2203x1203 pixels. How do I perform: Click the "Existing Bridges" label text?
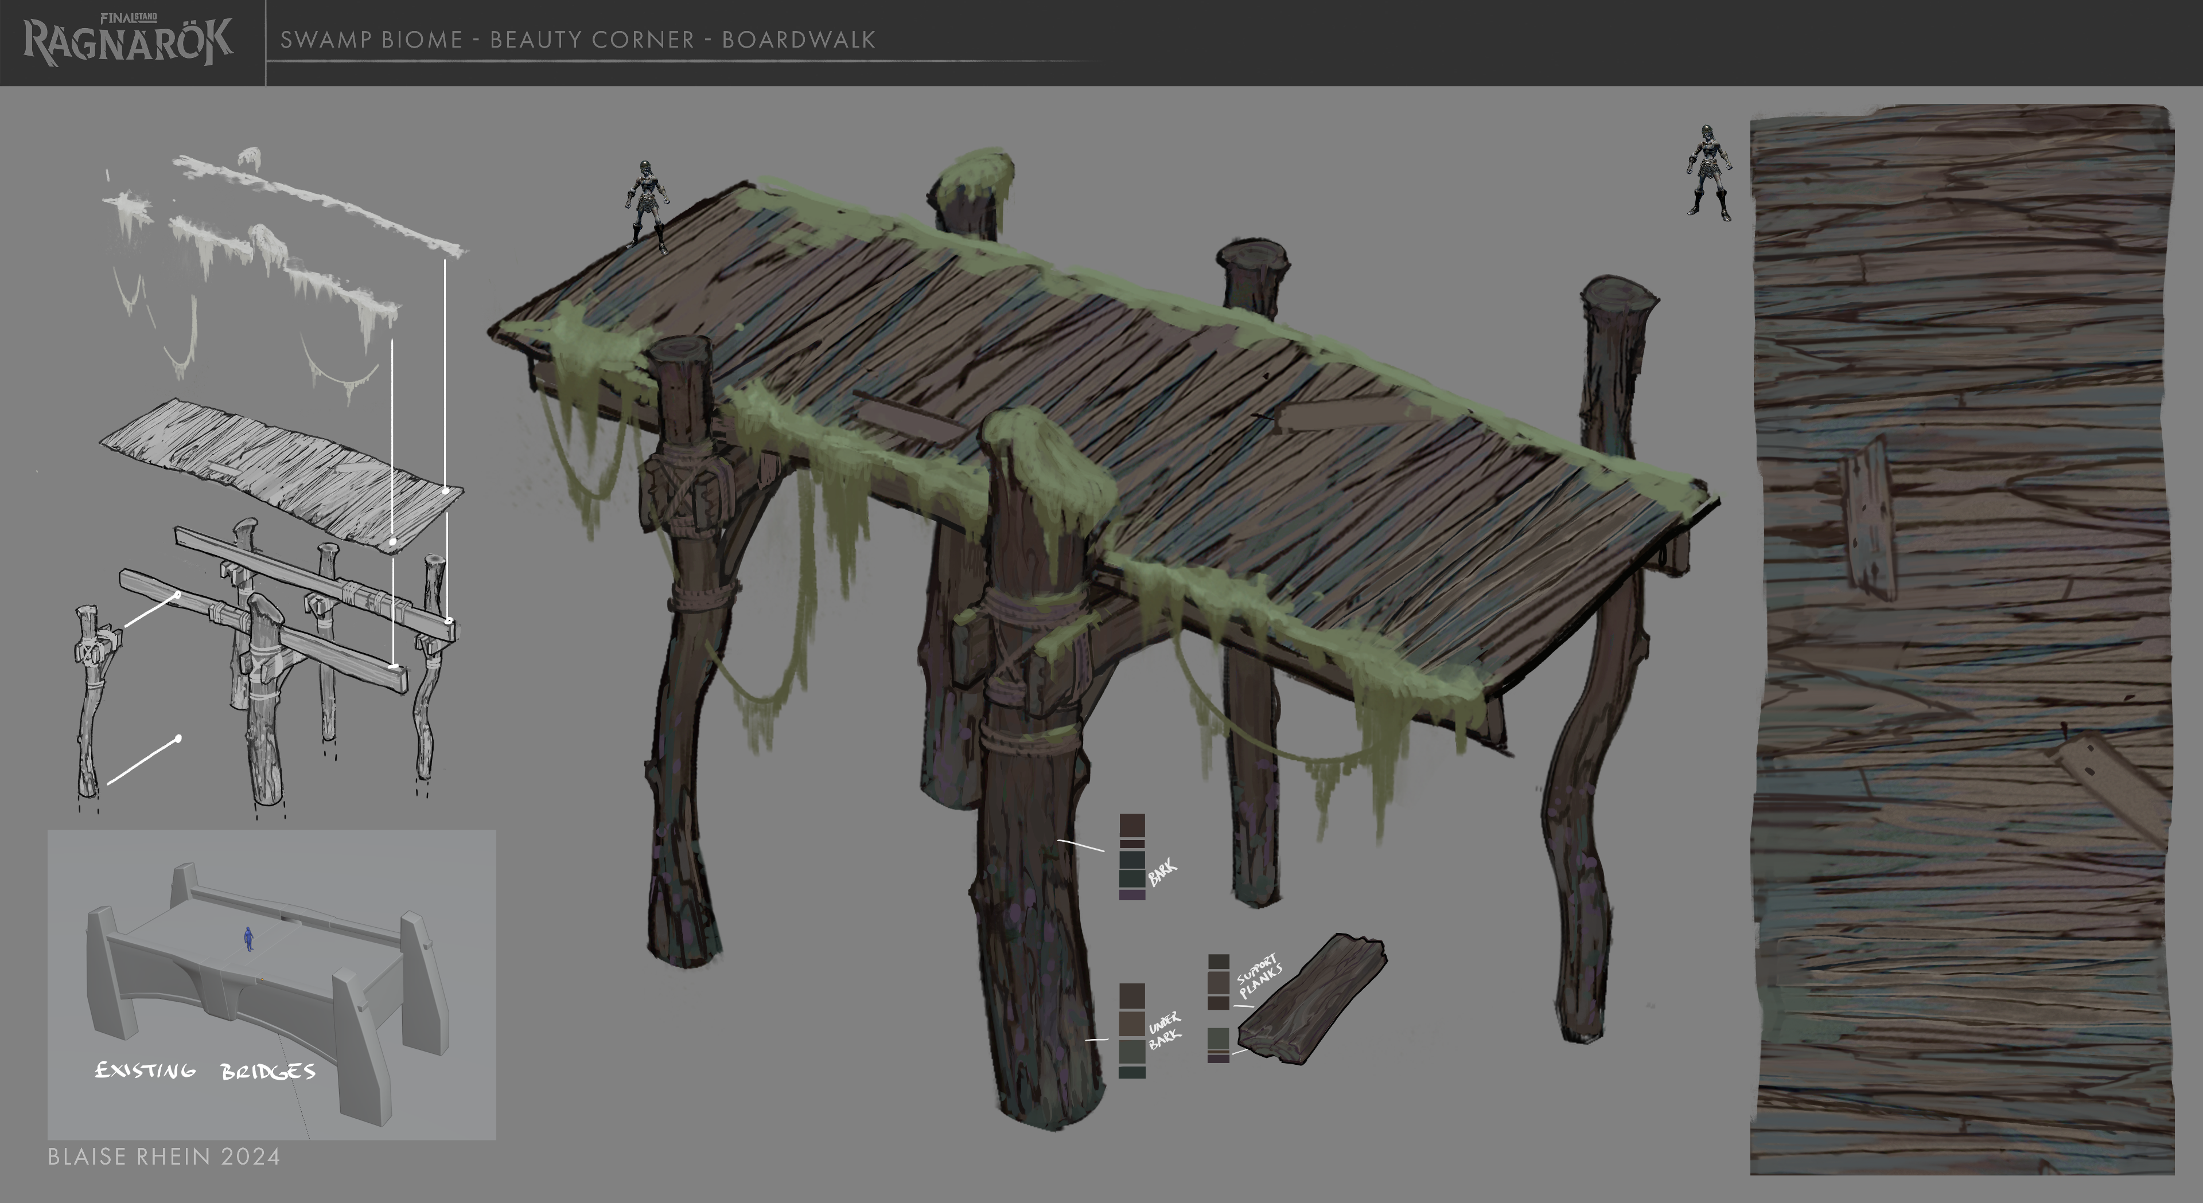(x=205, y=1071)
